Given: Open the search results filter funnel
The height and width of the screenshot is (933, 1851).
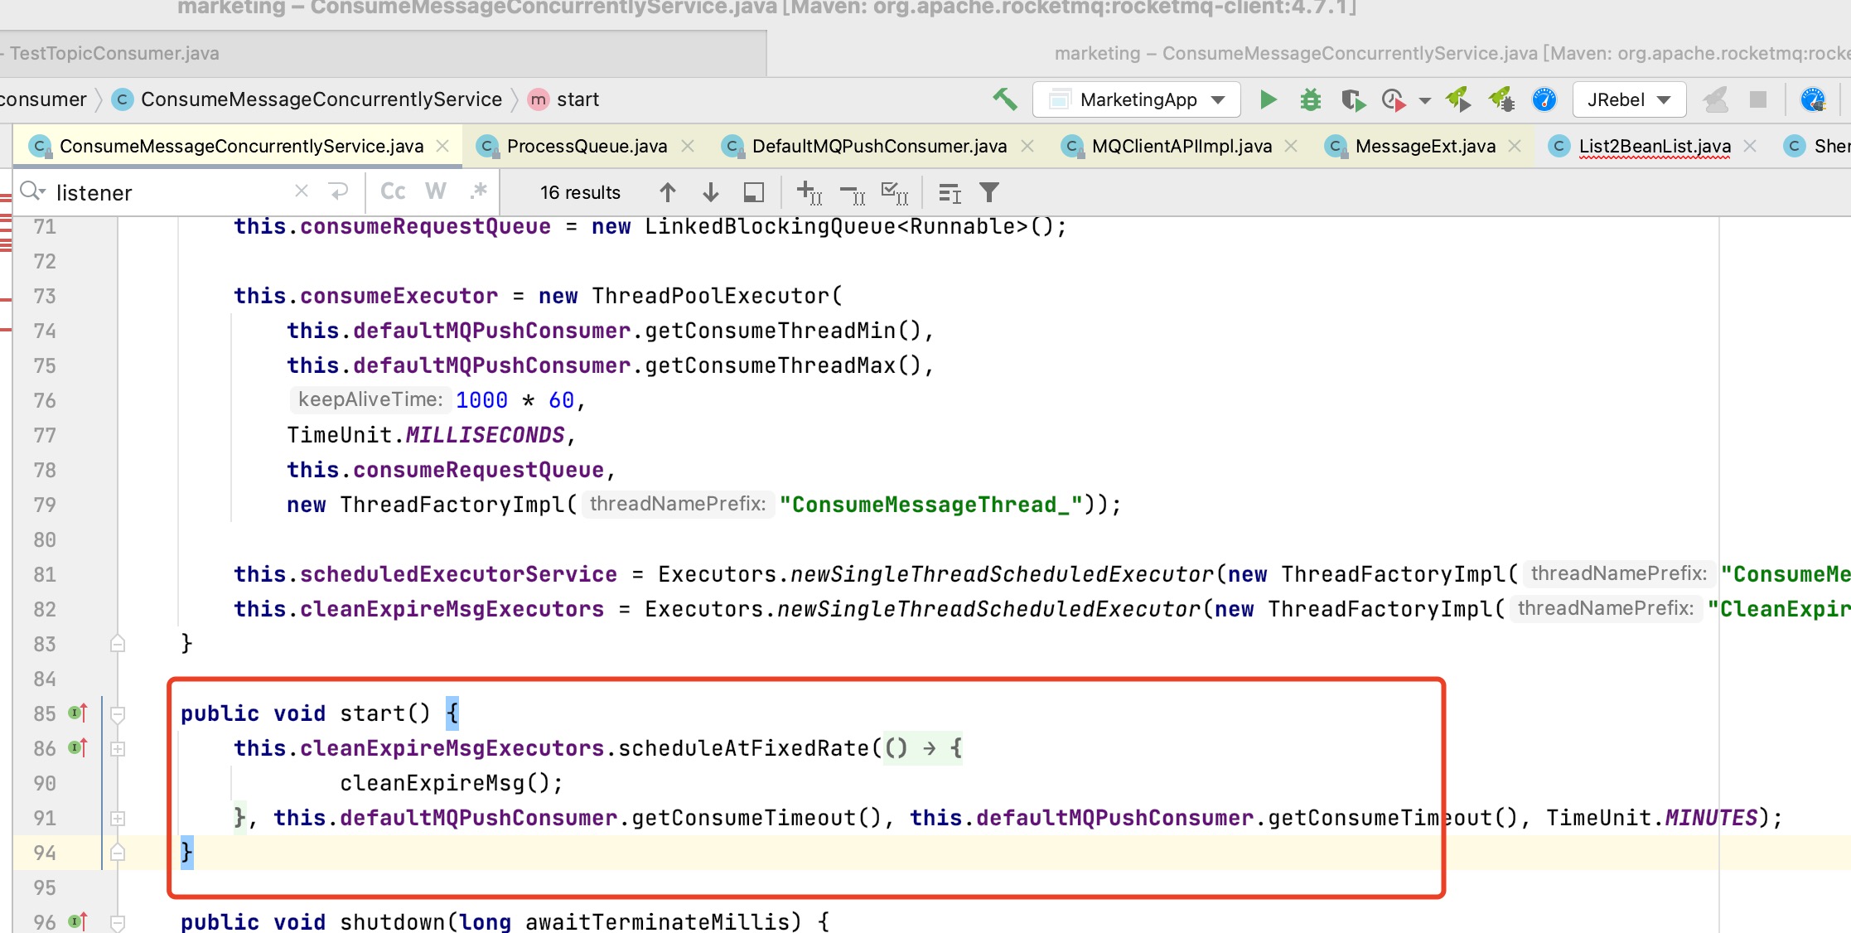Looking at the screenshot, I should pyautogui.click(x=989, y=192).
